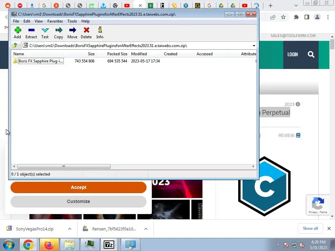Open Firefox from the taskbar
Viewport: 335px width, 251px height.
49,244
